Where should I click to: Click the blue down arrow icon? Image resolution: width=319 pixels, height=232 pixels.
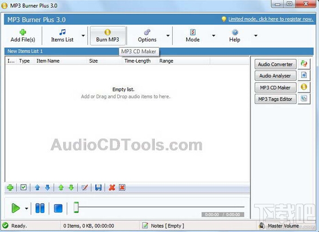(x=47, y=187)
